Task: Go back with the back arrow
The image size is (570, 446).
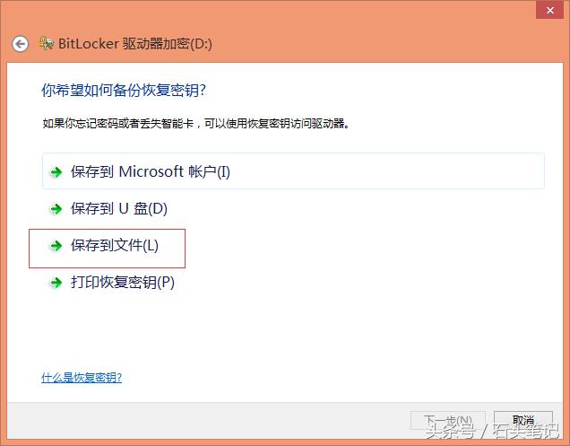Action: pyautogui.click(x=20, y=44)
